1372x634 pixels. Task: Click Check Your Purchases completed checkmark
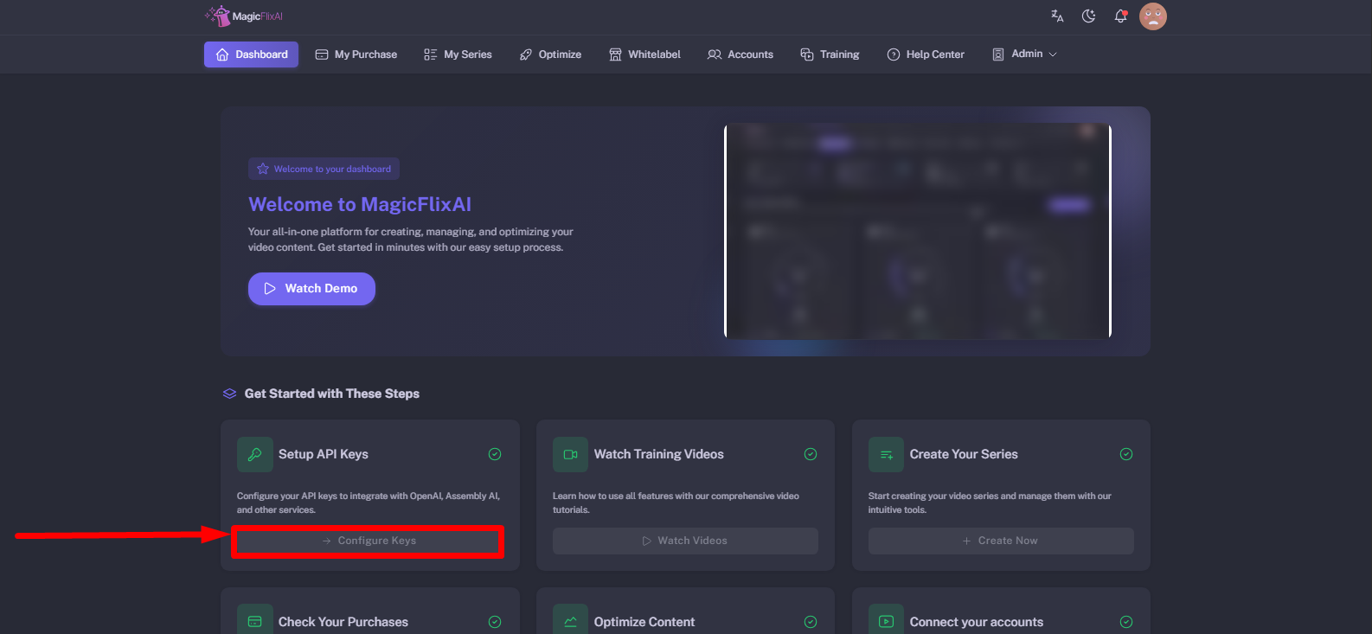tap(495, 622)
